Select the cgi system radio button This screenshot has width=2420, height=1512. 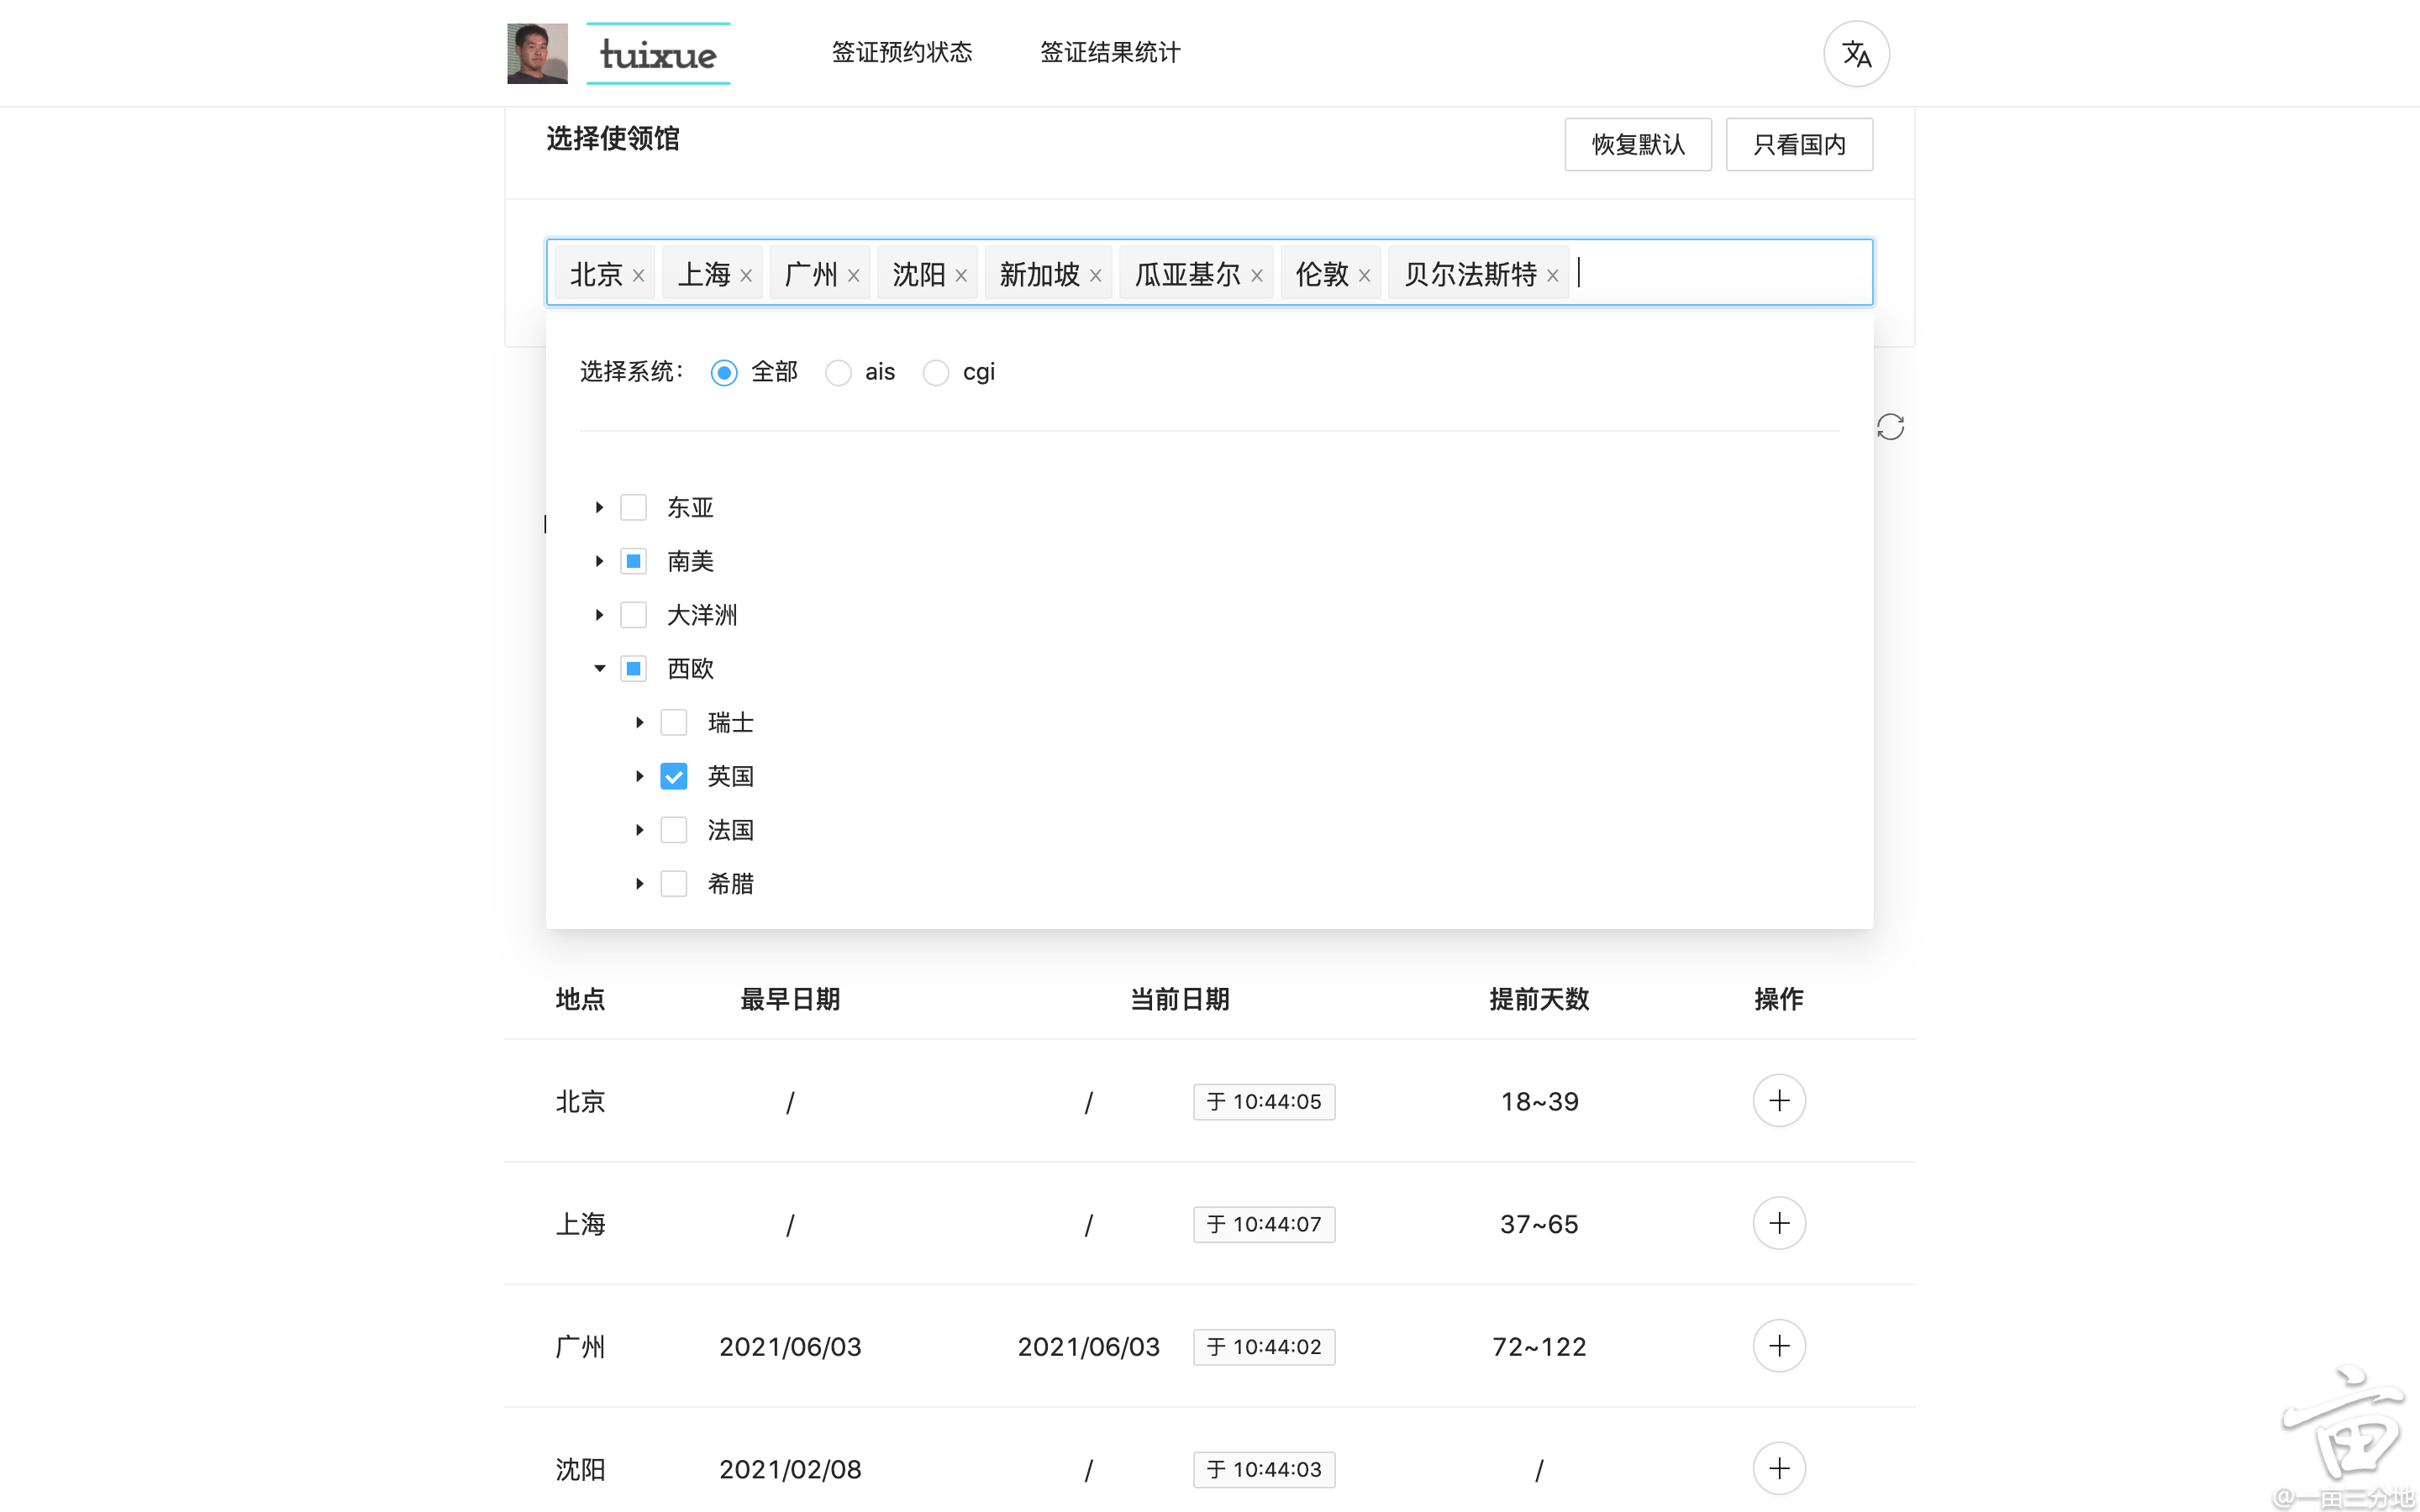coord(935,373)
